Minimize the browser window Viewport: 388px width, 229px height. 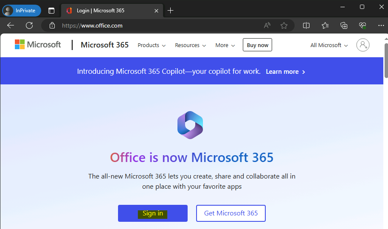coord(343,7)
